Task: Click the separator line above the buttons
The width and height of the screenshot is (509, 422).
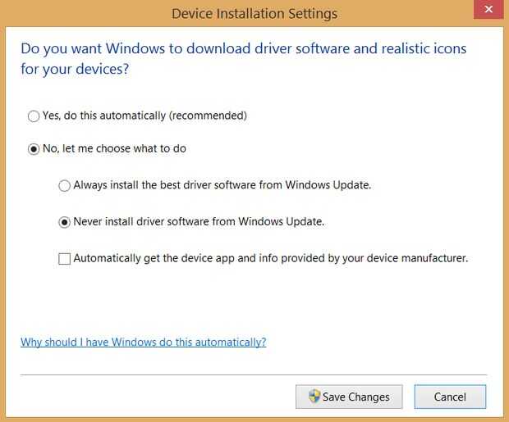Action: [254, 374]
